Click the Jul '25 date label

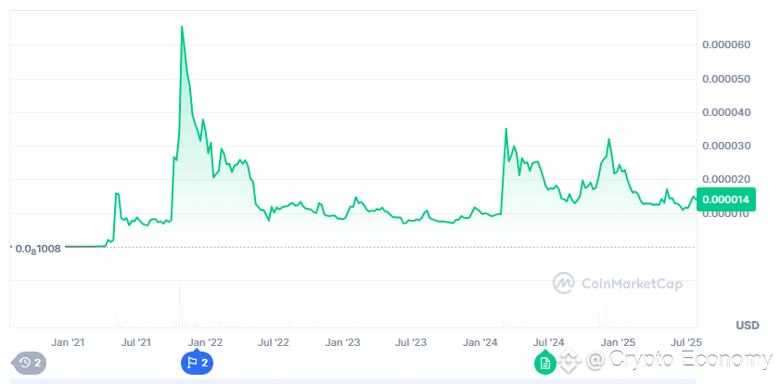(x=685, y=342)
